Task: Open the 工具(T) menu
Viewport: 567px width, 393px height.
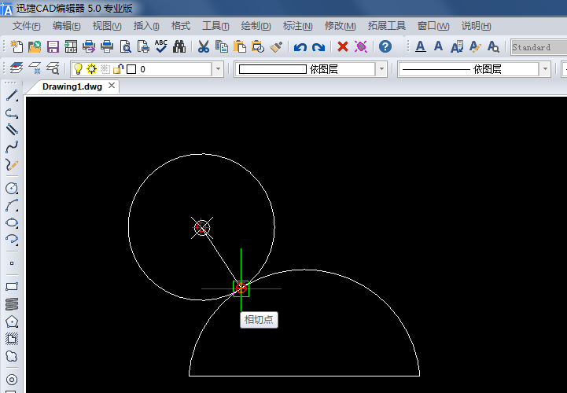Action: [x=215, y=26]
